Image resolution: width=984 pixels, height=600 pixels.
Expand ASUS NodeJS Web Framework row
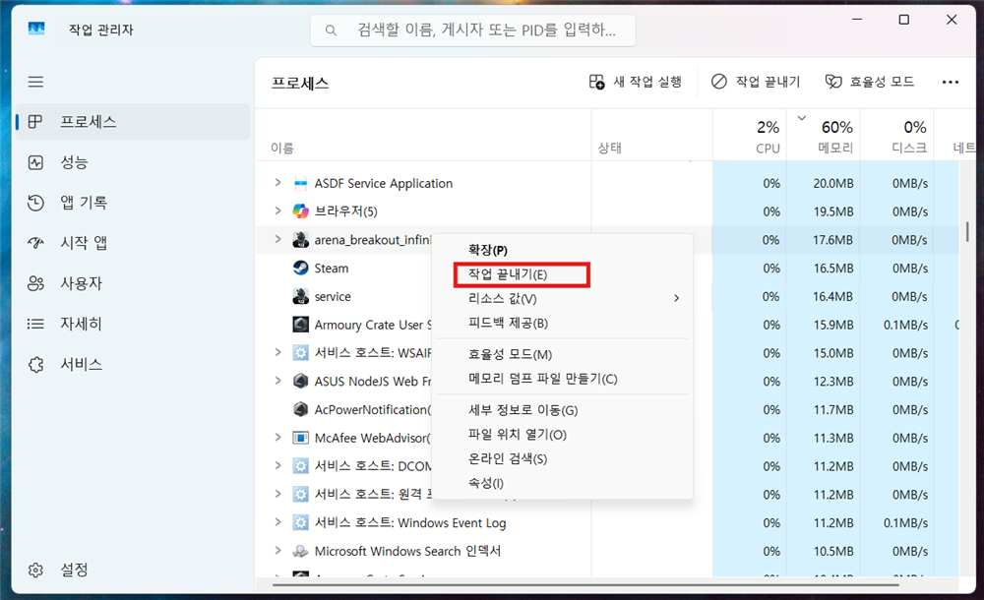pos(277,381)
